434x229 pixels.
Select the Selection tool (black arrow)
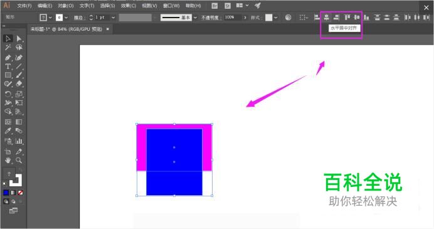(8, 38)
